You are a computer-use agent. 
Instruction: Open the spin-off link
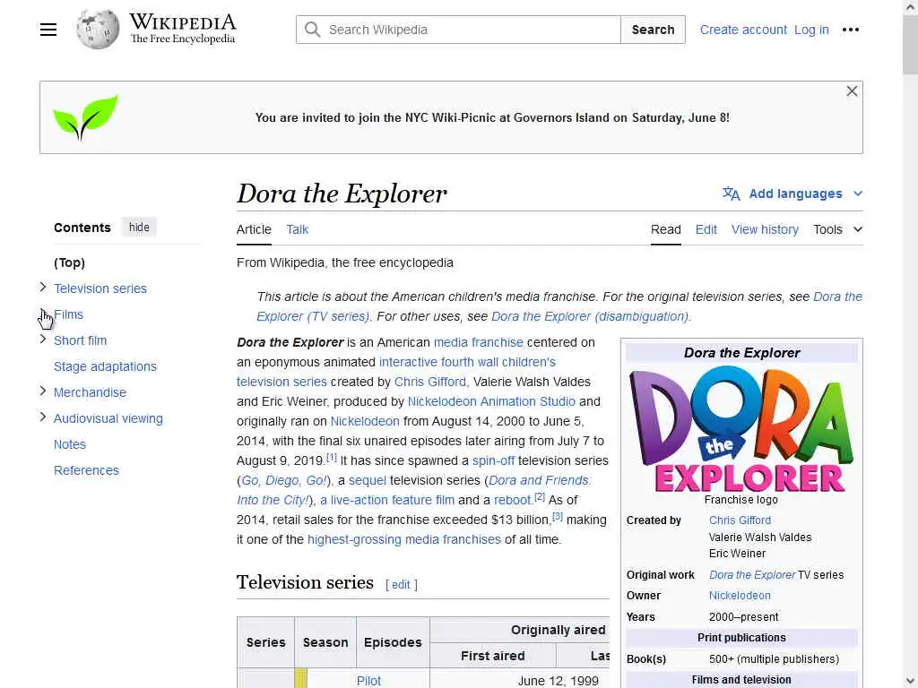click(x=493, y=460)
